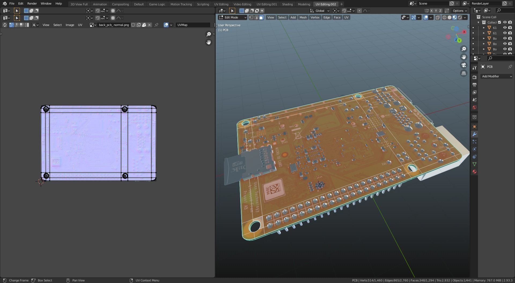This screenshot has width=515, height=283.
Task: Click the 3D viewport pan hand icon
Action: 464,57
